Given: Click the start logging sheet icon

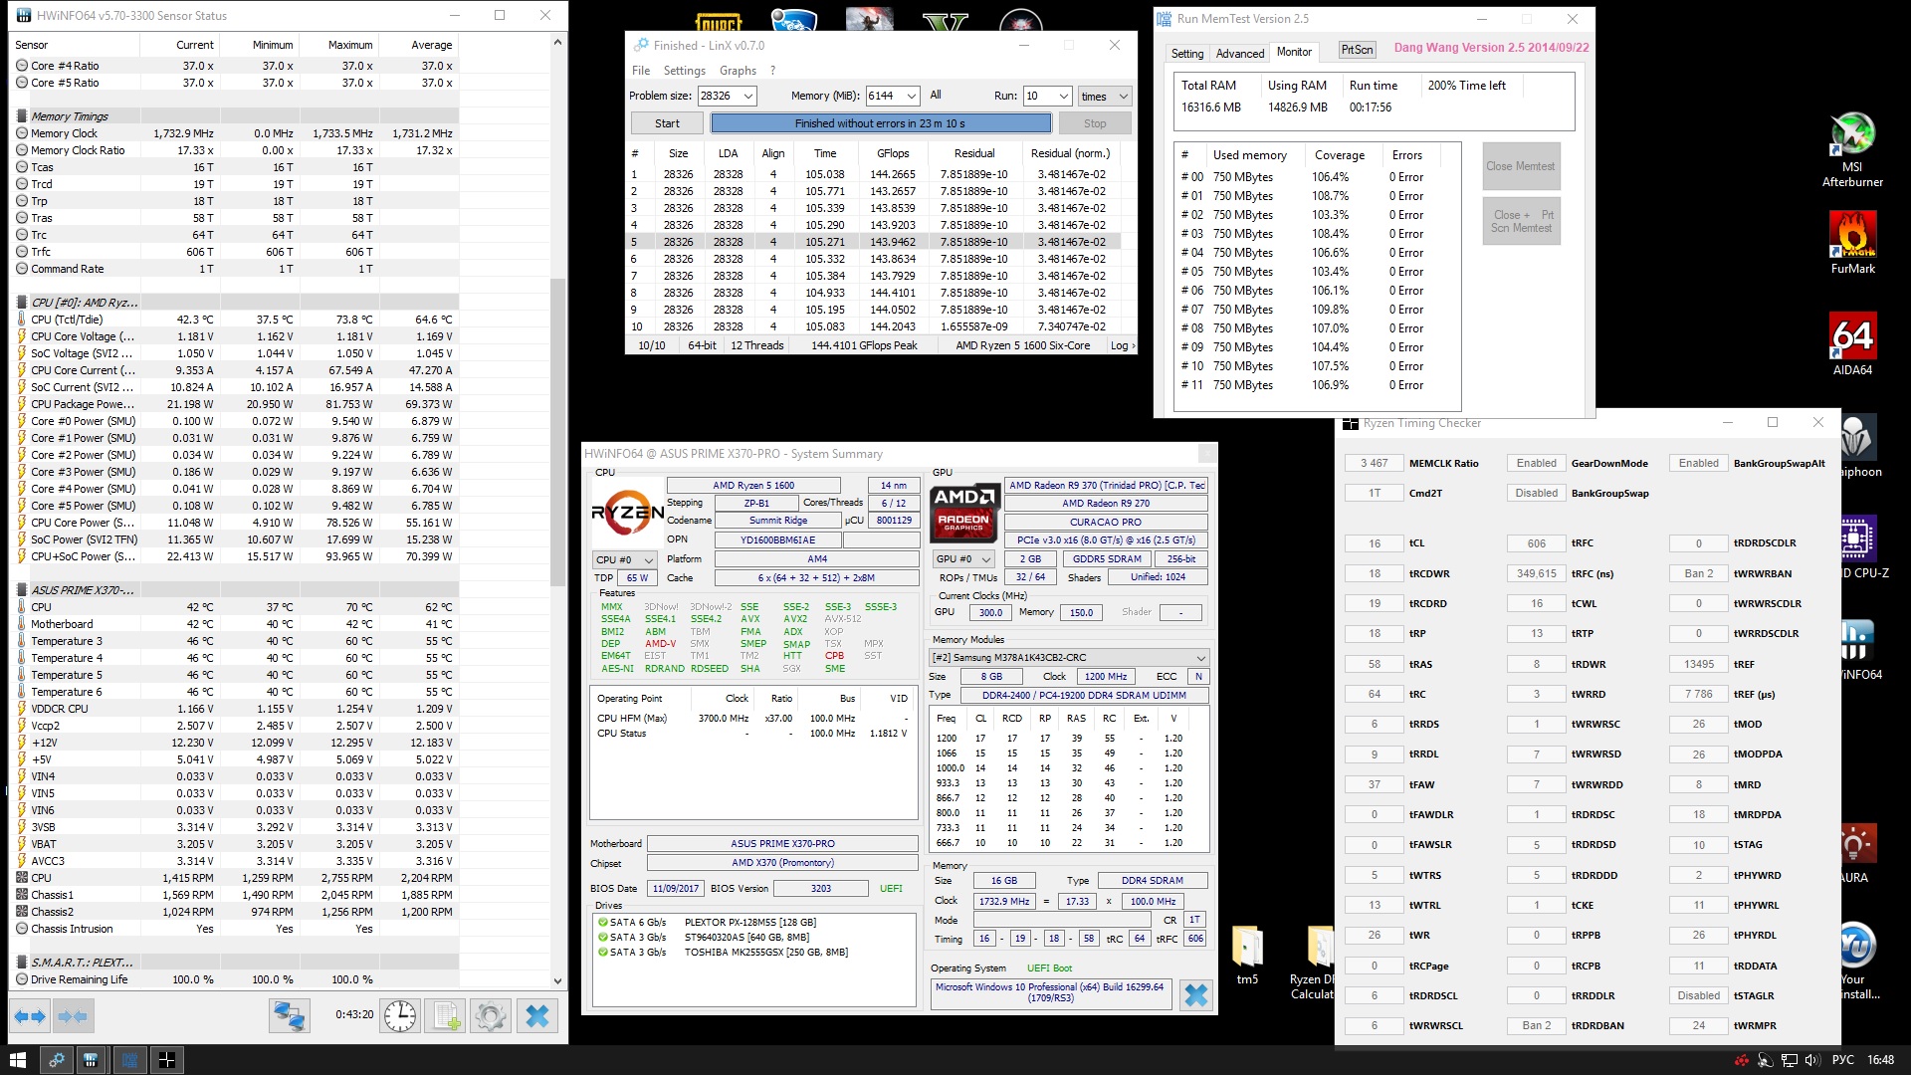Looking at the screenshot, I should pyautogui.click(x=444, y=1016).
